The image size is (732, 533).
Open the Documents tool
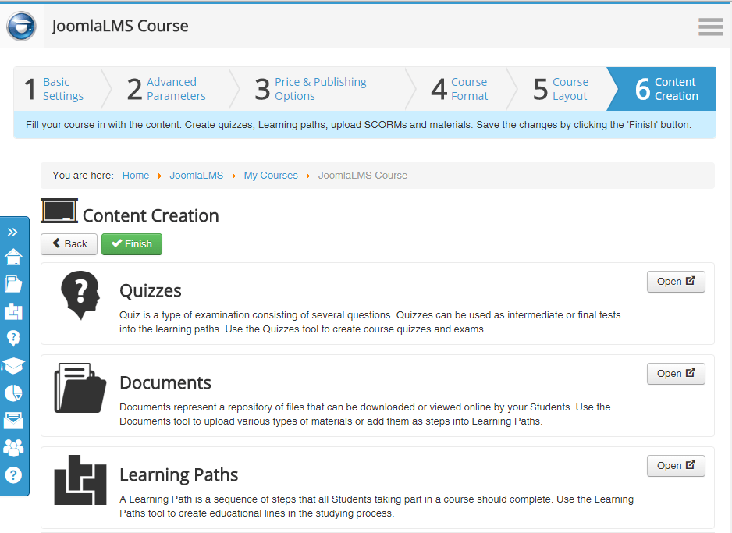coord(676,373)
